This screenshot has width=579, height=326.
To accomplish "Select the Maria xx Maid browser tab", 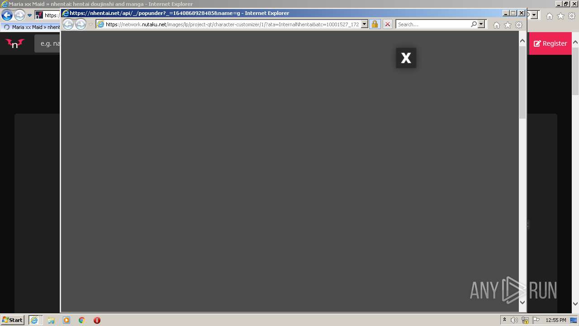I will pos(31,27).
